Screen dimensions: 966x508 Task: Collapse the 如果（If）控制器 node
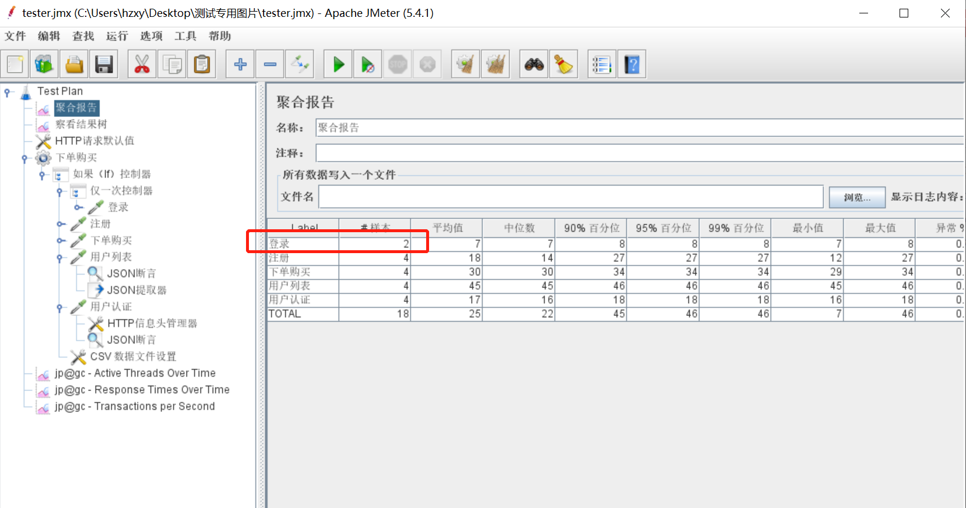click(x=42, y=175)
